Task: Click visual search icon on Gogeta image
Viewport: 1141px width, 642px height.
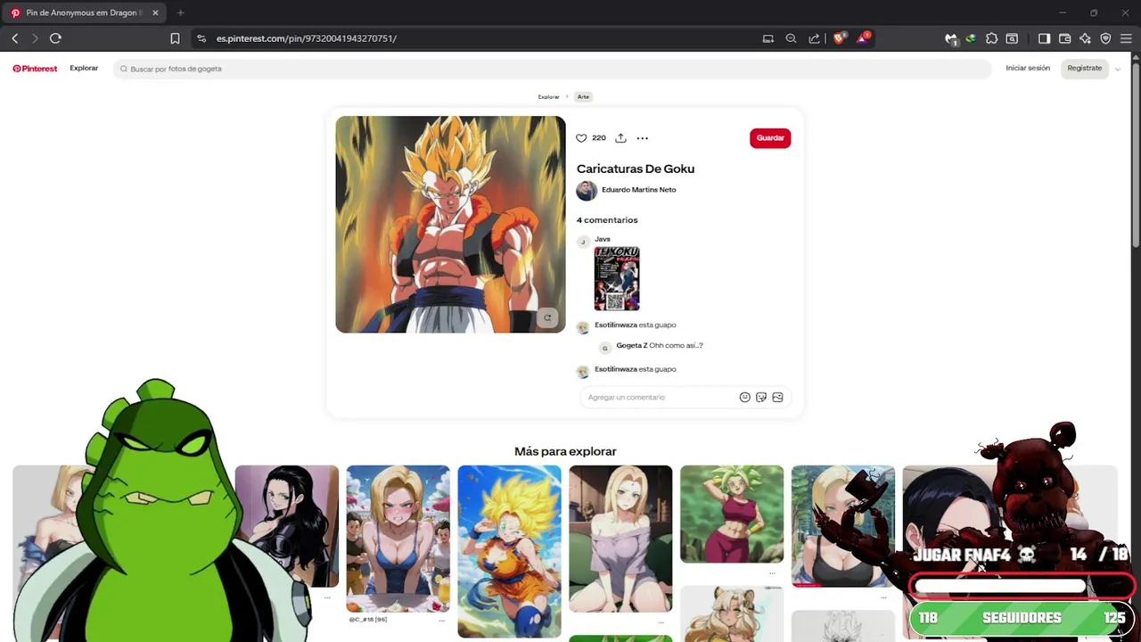Action: pos(547,317)
